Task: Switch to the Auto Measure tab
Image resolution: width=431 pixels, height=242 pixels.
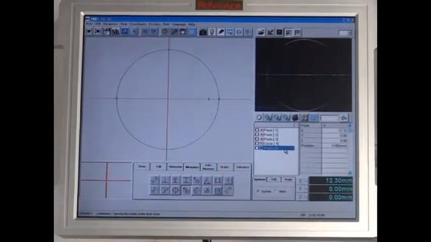Action: (x=208, y=167)
